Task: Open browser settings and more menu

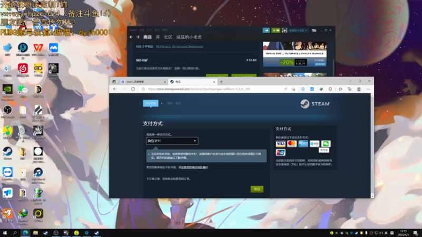Action: [x=368, y=89]
